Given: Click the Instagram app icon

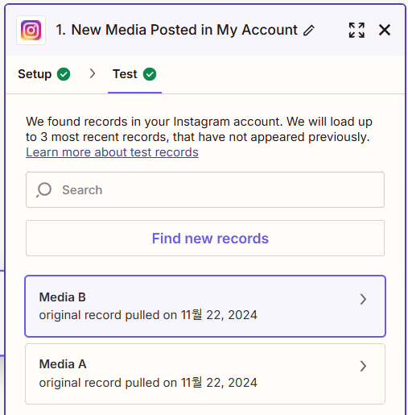Looking at the screenshot, I should (31, 30).
